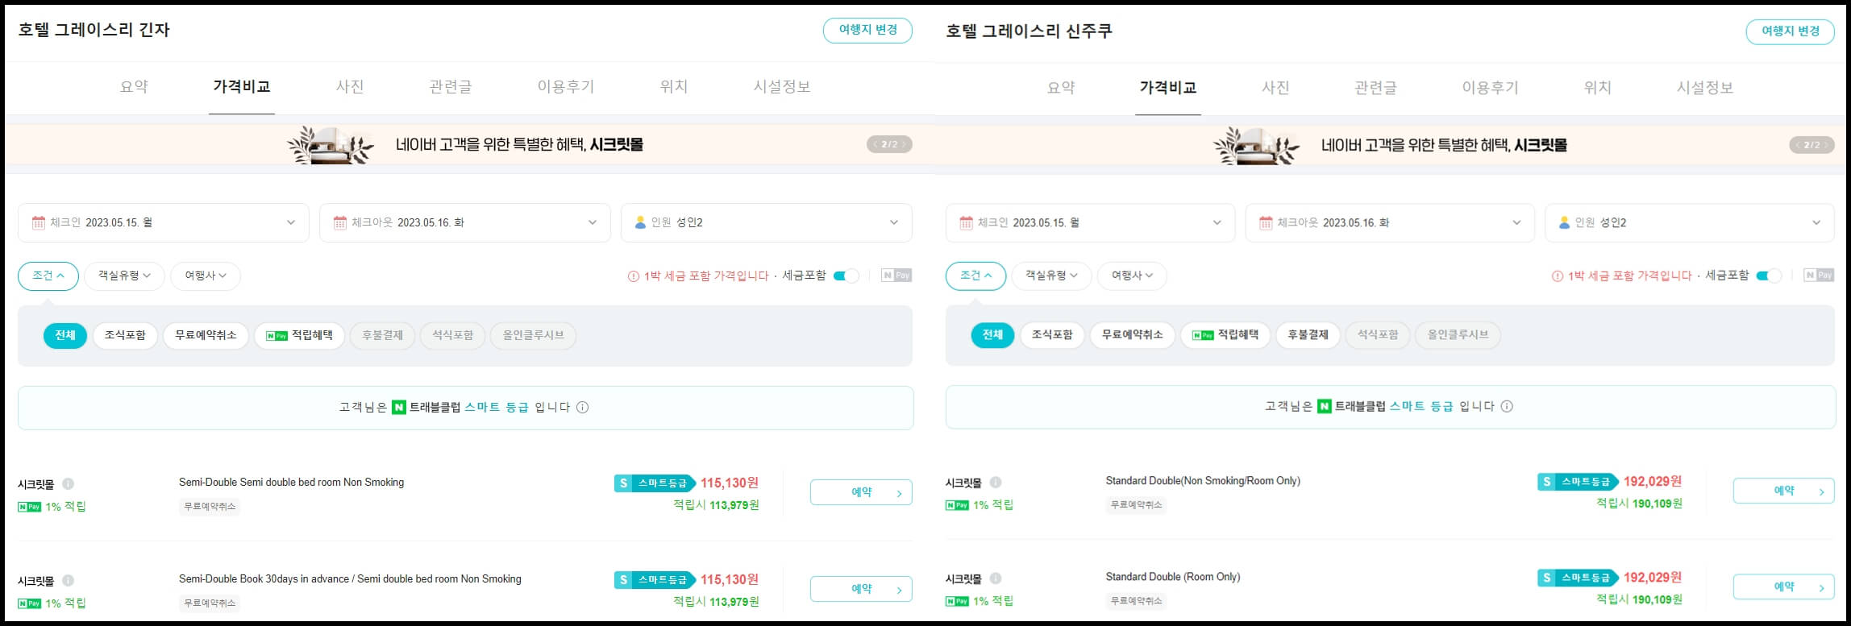Click check-out calendar icon in Shinjuku panel
Viewport: 1851px width, 626px height.
(x=1266, y=223)
